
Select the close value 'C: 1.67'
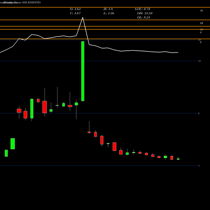[75, 13]
